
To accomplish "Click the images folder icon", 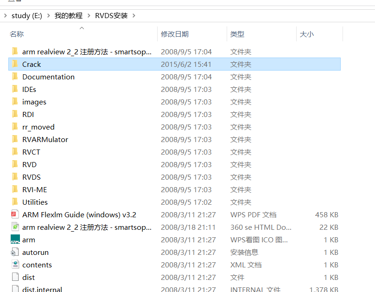I will (x=15, y=102).
